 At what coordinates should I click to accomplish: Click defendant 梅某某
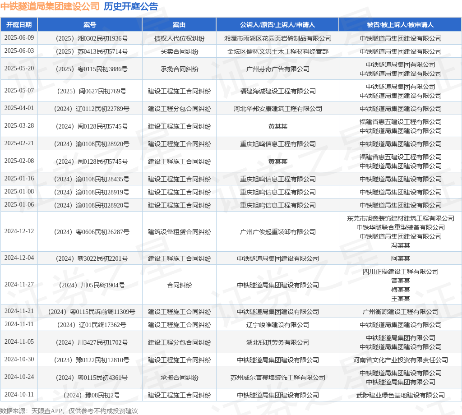(x=401, y=290)
